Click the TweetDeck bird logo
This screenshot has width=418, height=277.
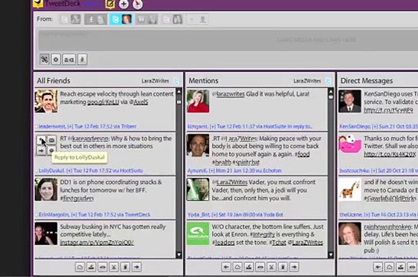pos(38,3)
